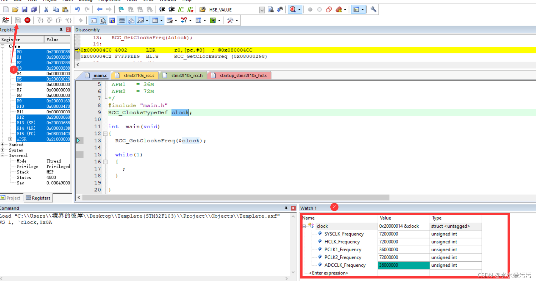Select the highlighted ADCCLK_Frequency value cell
The image size is (536, 281).
(403, 265)
